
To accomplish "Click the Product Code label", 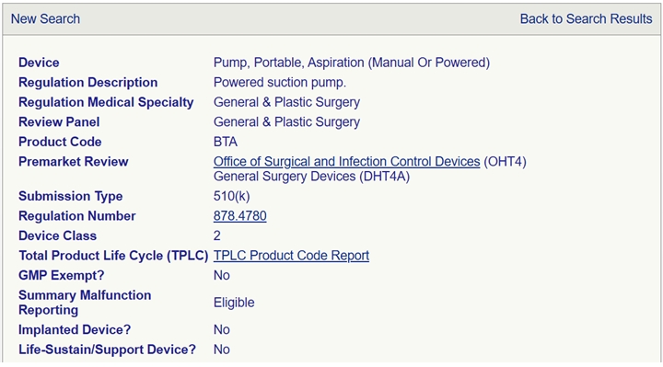I will (x=60, y=142).
